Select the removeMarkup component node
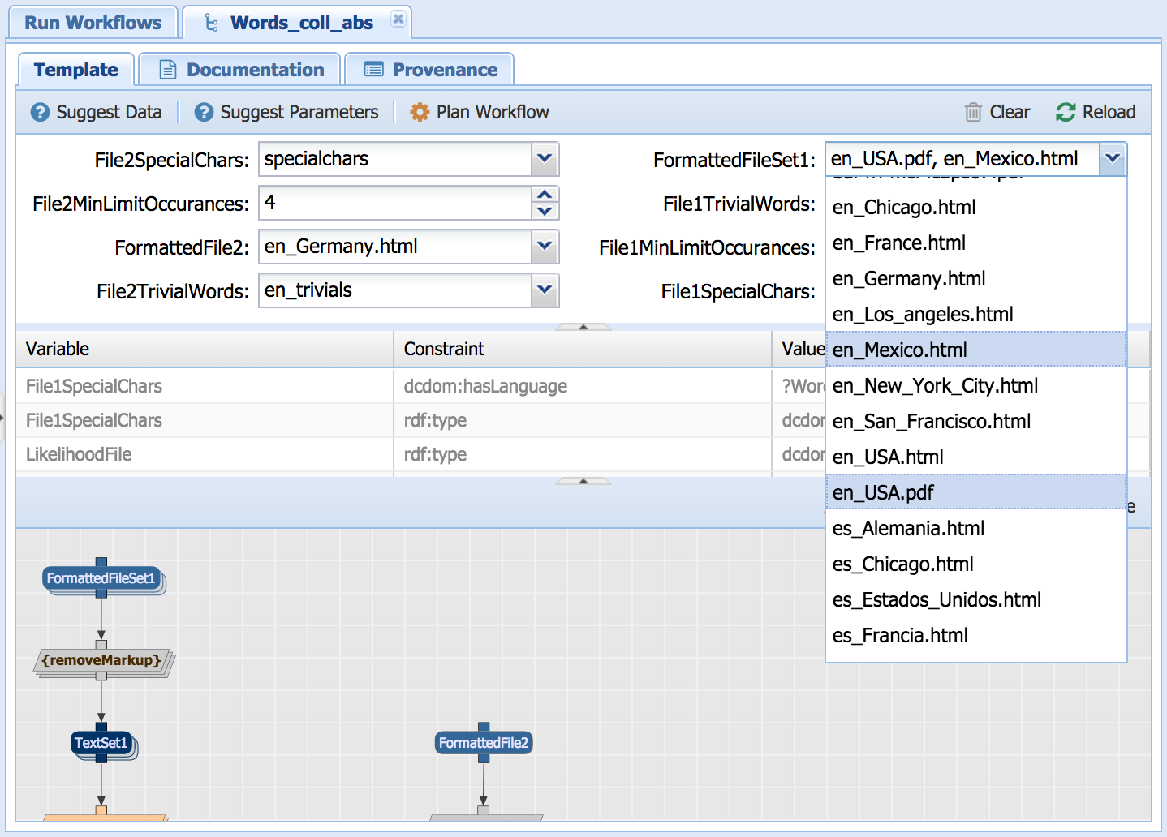 tap(101, 661)
